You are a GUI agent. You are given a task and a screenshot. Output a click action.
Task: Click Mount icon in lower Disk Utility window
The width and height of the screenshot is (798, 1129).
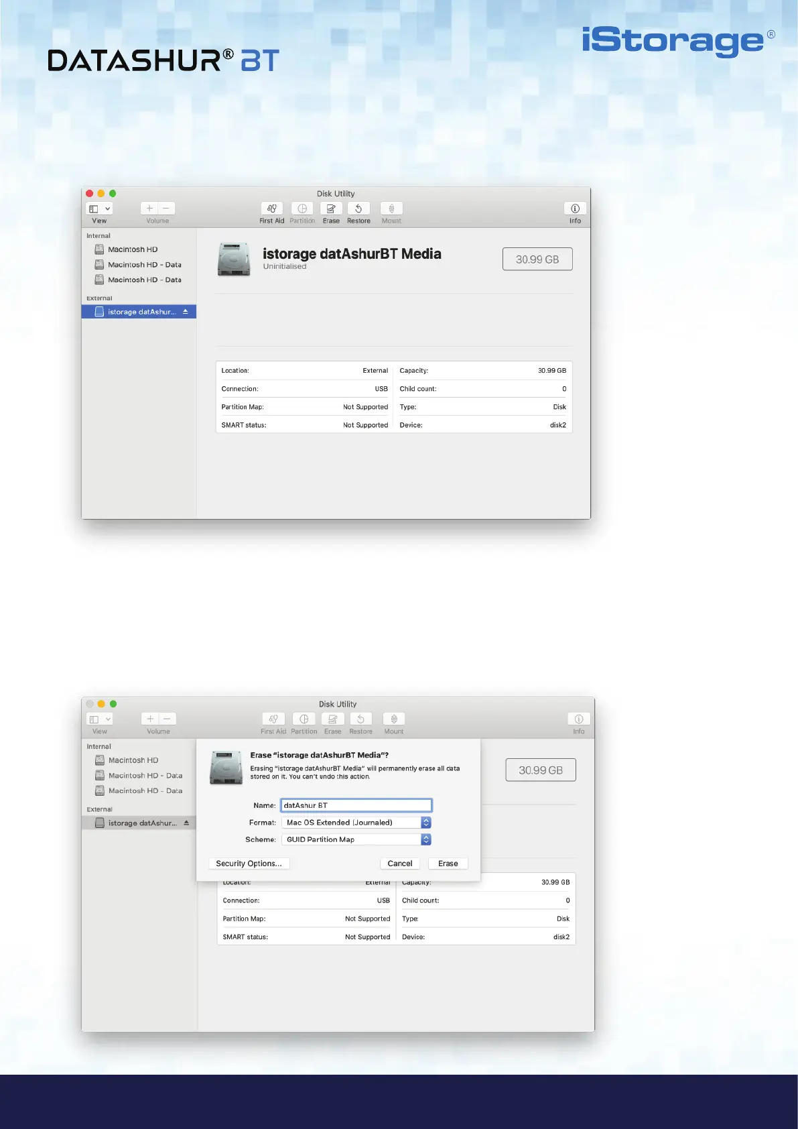394,719
